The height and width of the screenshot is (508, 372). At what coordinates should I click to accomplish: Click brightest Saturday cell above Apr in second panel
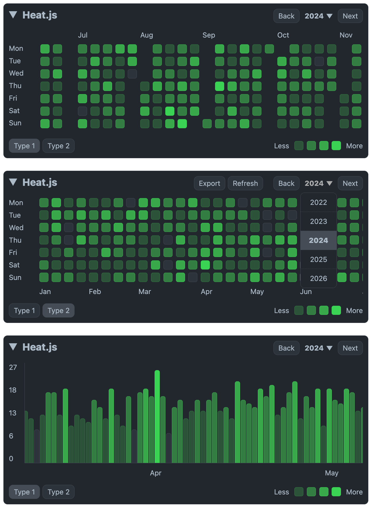(x=205, y=265)
